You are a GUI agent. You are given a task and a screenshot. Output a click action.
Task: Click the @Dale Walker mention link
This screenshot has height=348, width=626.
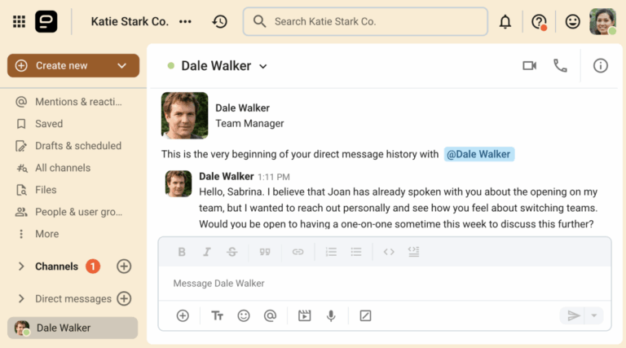(479, 154)
